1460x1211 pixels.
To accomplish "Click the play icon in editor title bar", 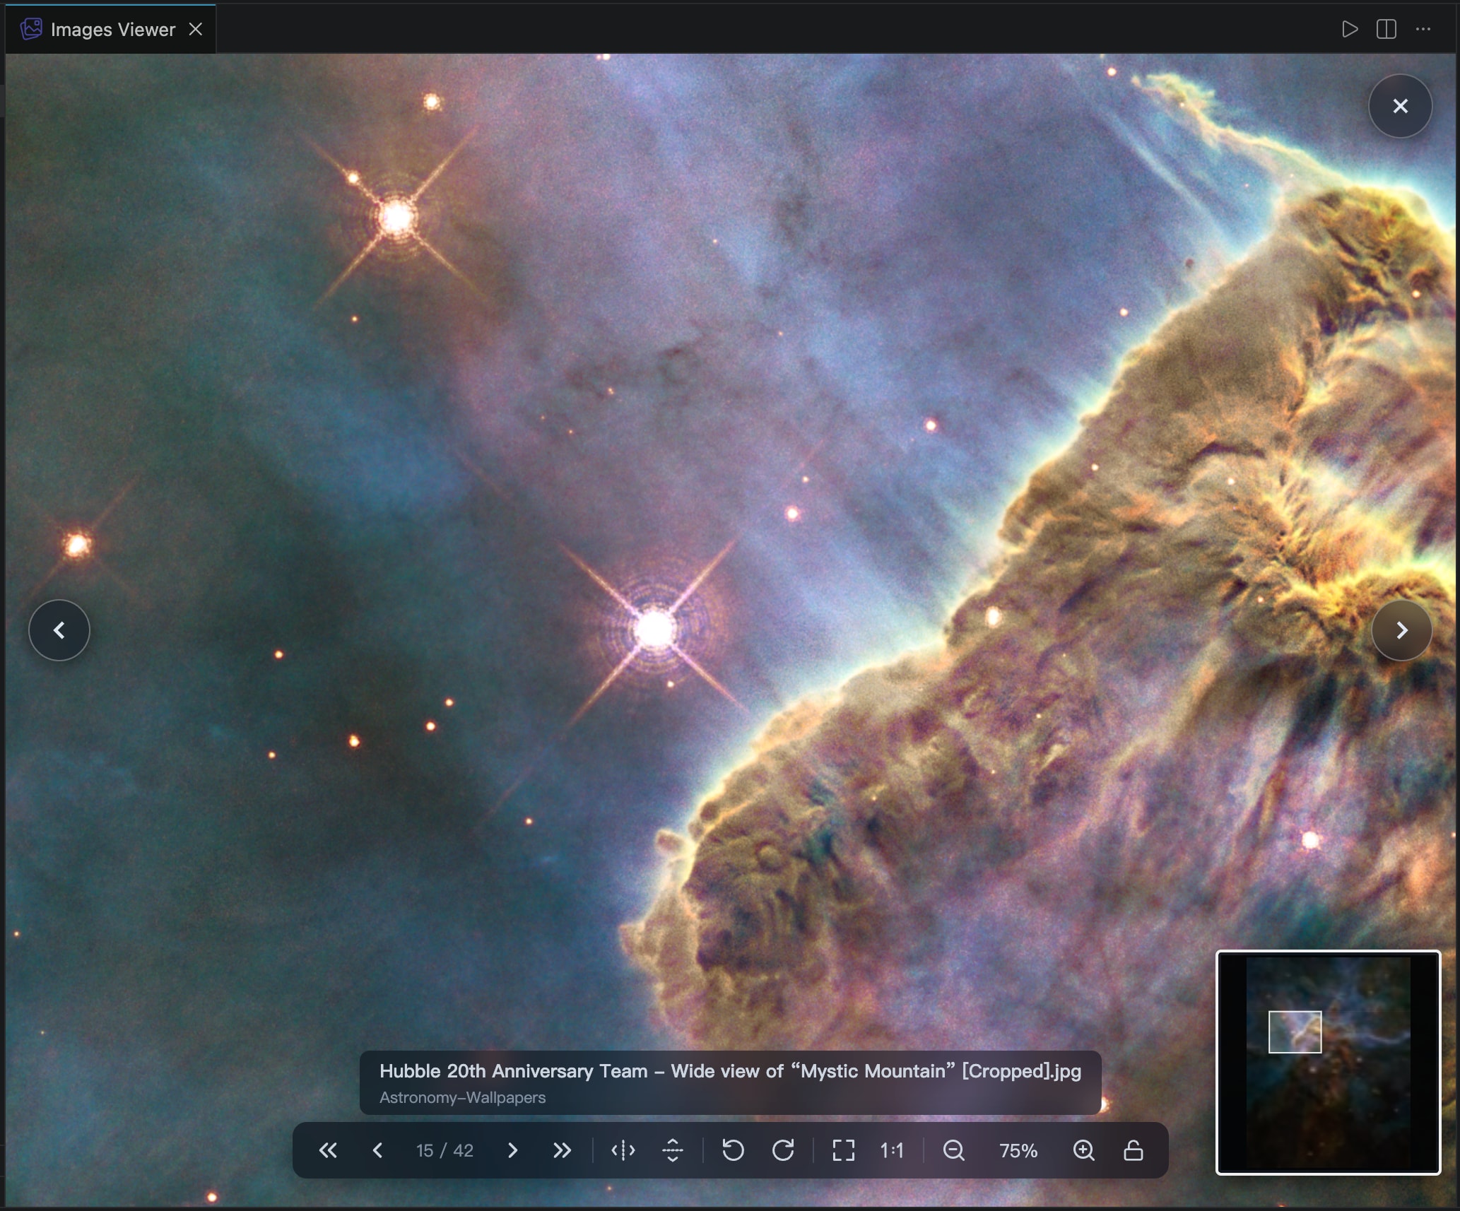I will tap(1350, 29).
